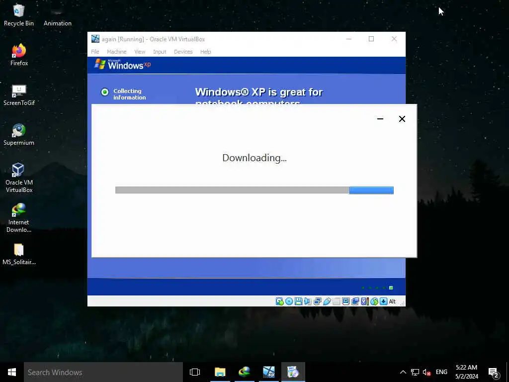Open the Devices menu in VirtualBox
The image size is (509, 382).
click(x=183, y=52)
